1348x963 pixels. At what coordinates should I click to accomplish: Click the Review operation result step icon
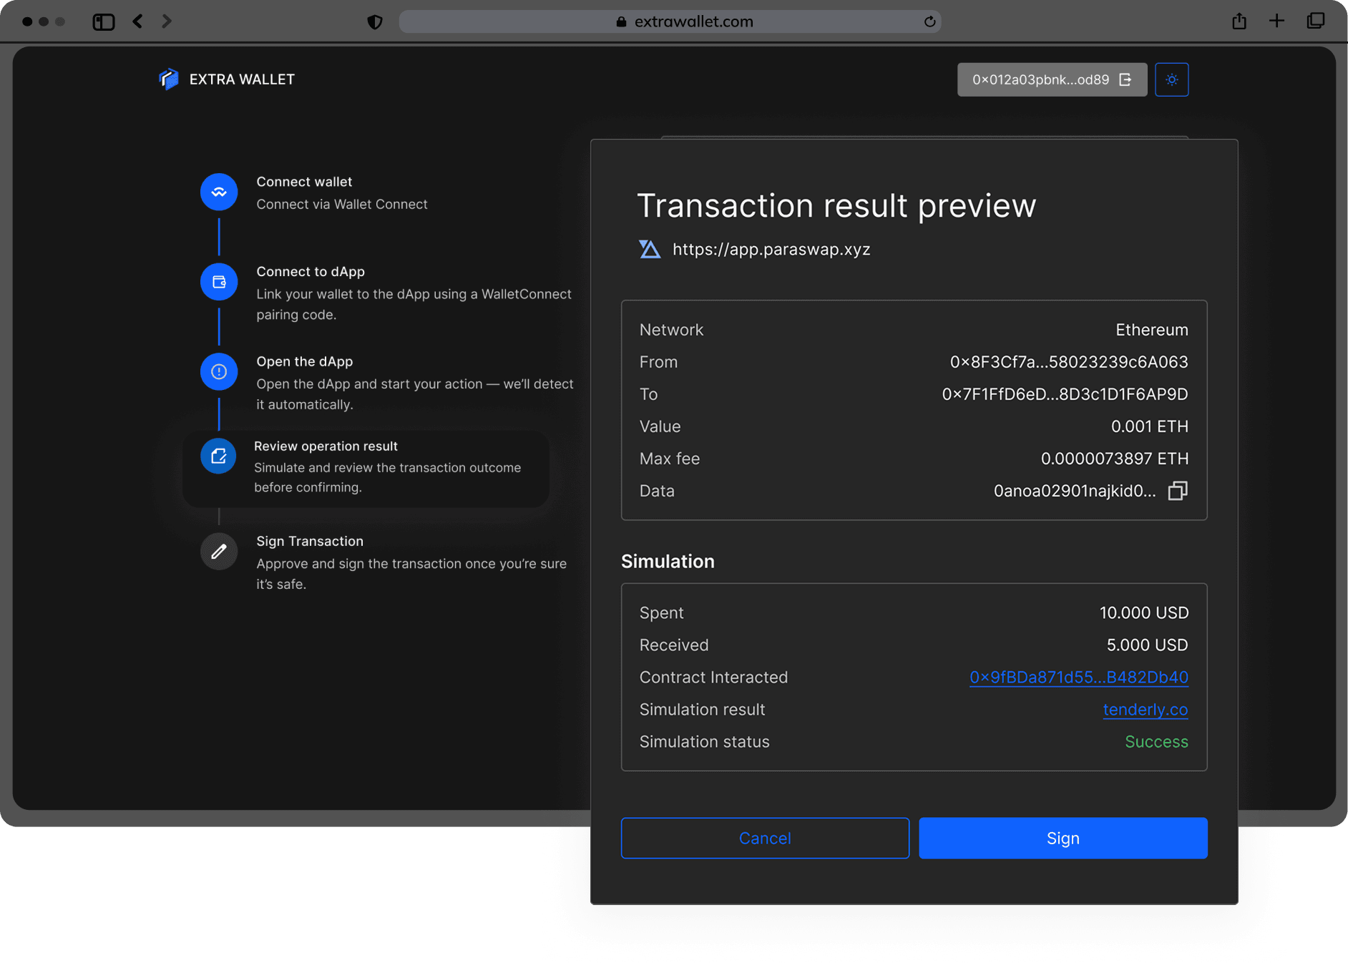tap(219, 456)
